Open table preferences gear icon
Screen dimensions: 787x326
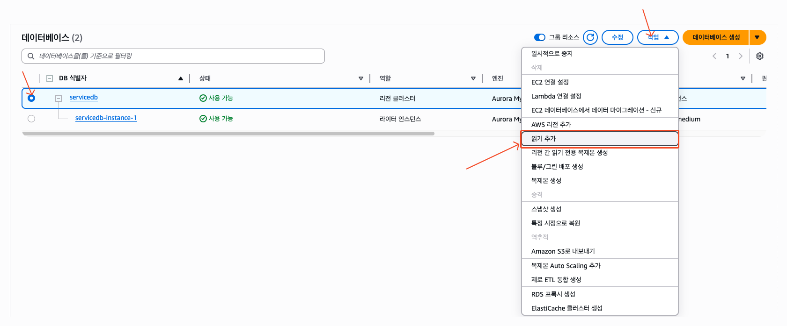click(x=759, y=56)
